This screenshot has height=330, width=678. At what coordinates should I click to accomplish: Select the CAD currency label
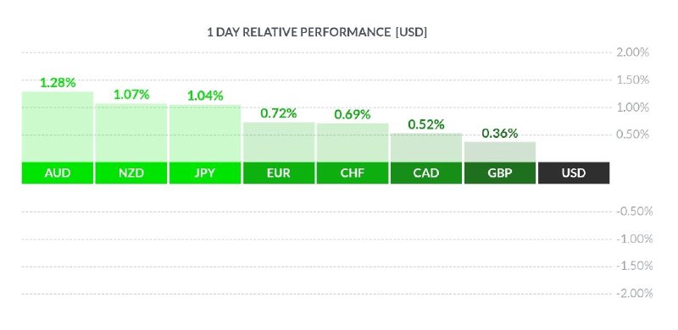point(426,173)
